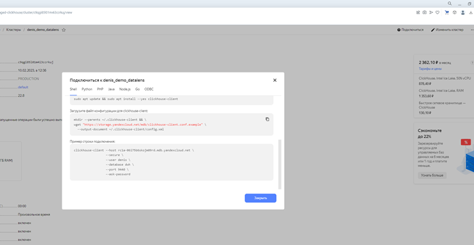Image resolution: width=474 pixels, height=245 pixels.
Task: Click the --secure line in the example
Action: pyautogui.click(x=115, y=155)
